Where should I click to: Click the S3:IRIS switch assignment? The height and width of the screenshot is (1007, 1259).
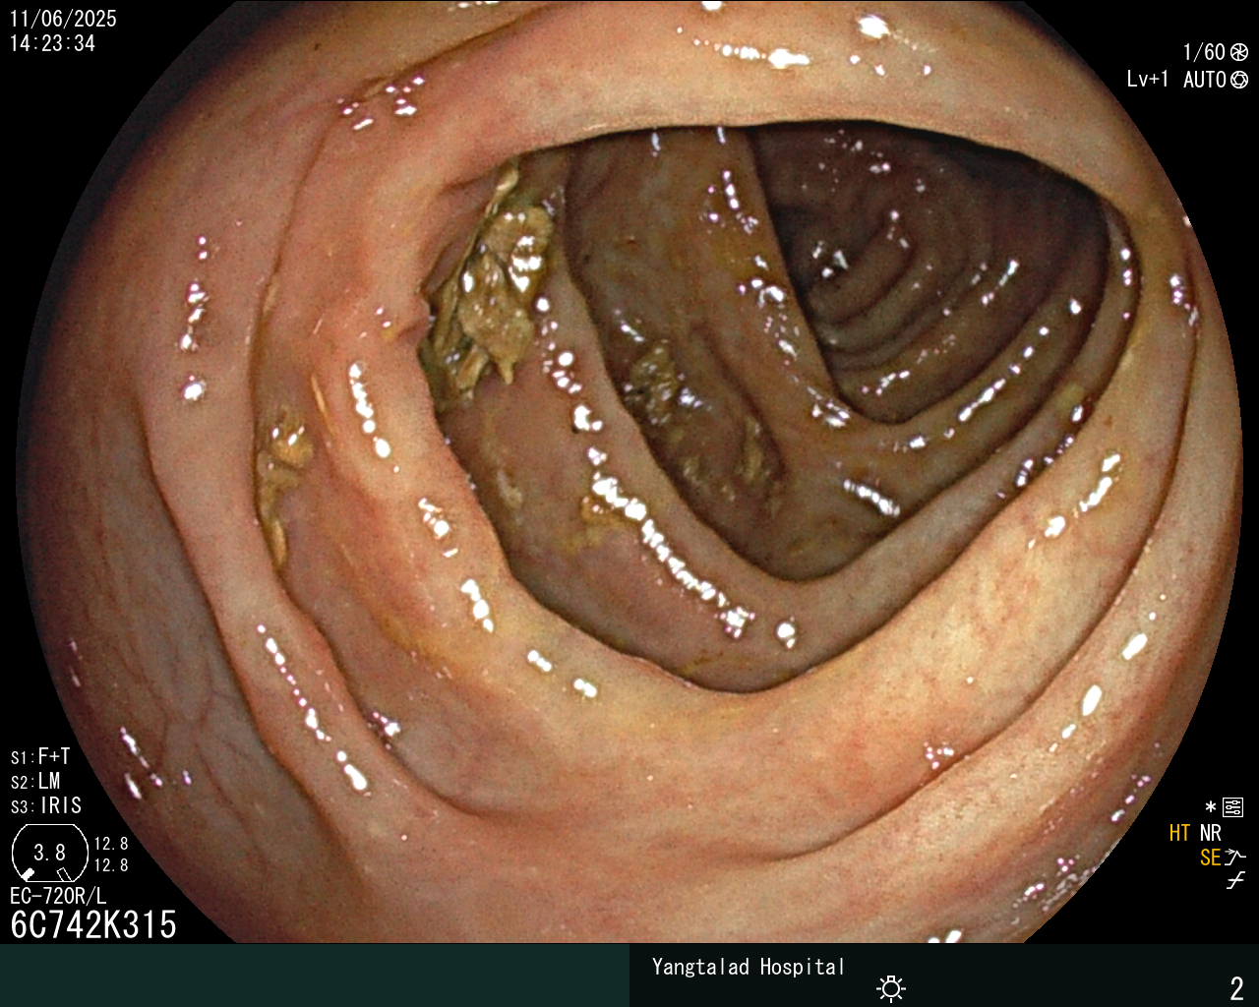click(x=46, y=806)
